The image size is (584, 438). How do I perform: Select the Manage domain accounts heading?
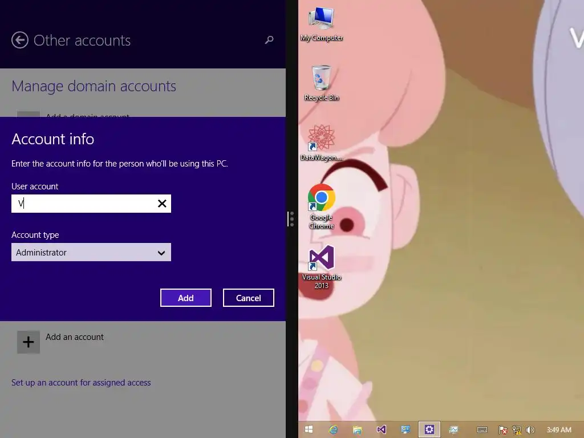tap(94, 86)
